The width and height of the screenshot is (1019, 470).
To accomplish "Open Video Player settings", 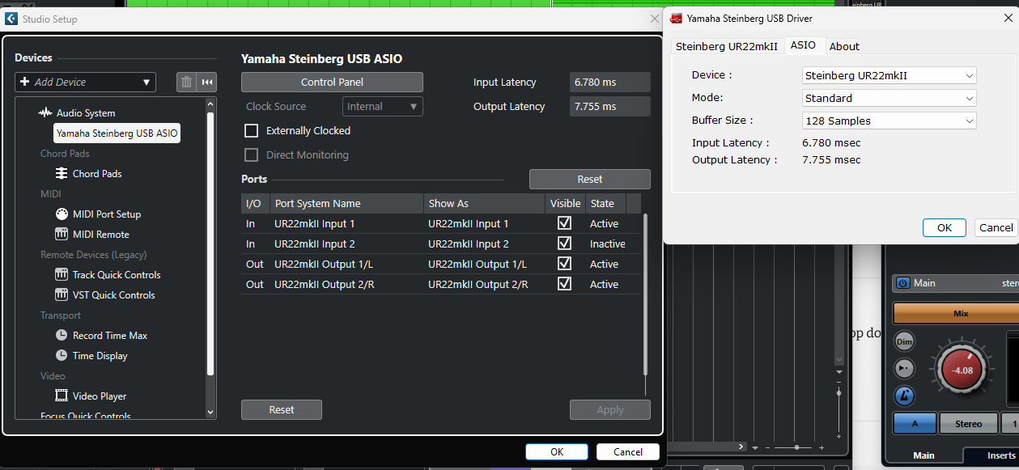I will (99, 396).
